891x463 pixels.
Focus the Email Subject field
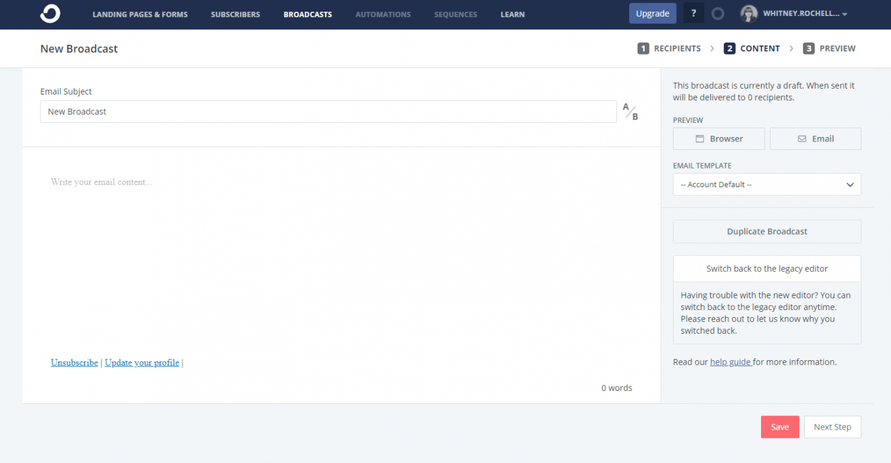point(328,112)
